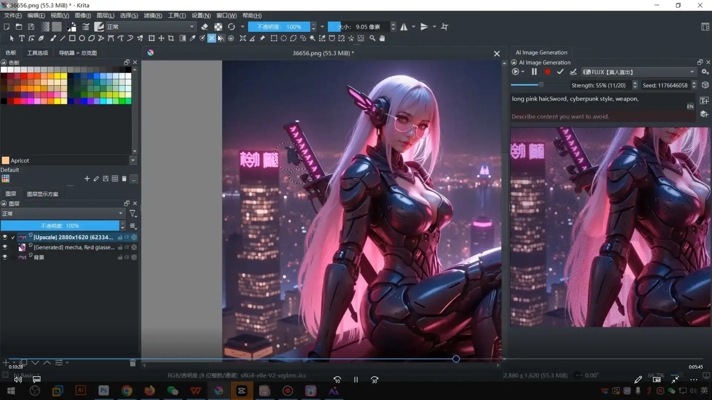The width and height of the screenshot is (712, 400).
Task: Select the Color Sampler eyedropper tool
Action: 192,39
